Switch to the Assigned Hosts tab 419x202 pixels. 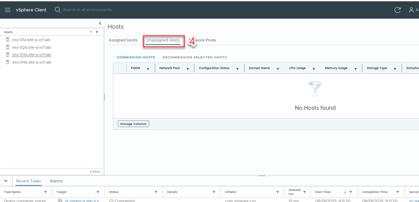click(x=123, y=40)
